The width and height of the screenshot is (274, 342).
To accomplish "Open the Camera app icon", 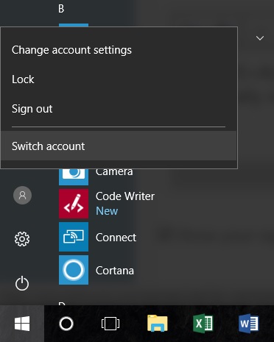I will 74,177.
